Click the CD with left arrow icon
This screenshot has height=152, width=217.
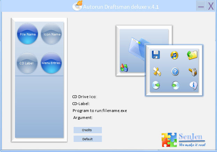pos(175,86)
